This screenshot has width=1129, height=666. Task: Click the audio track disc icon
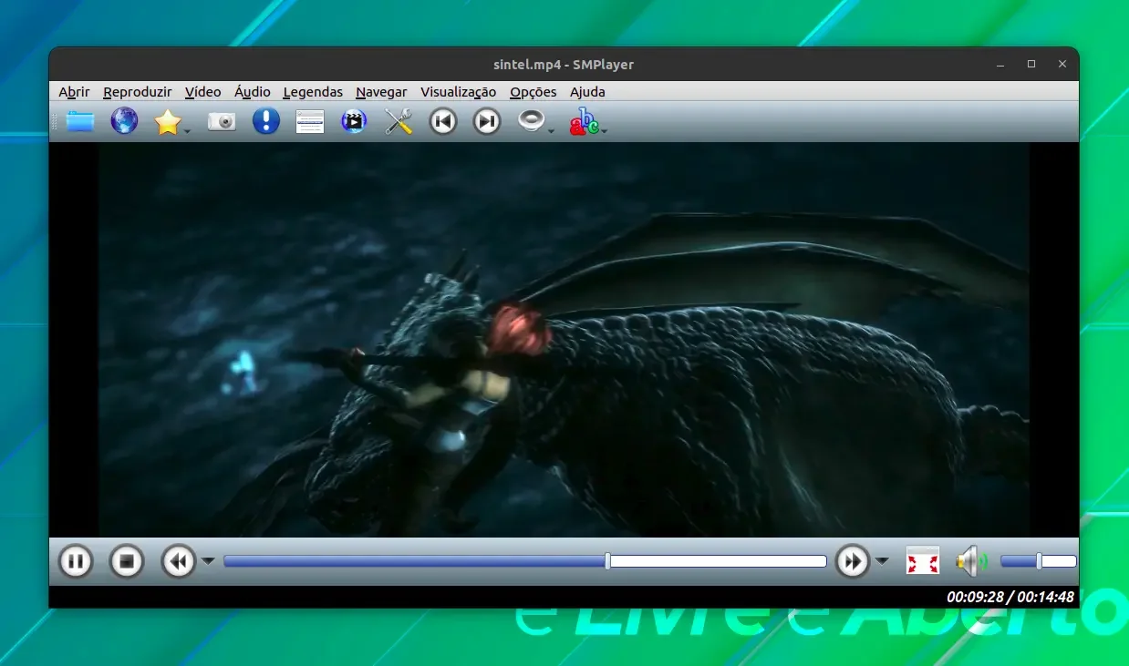point(531,121)
